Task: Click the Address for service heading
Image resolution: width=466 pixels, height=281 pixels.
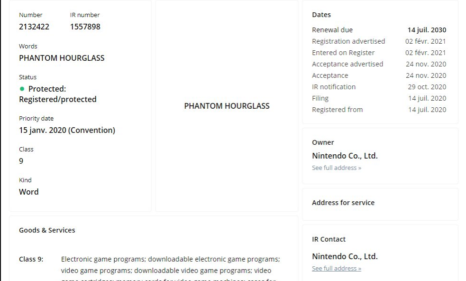Action: [x=343, y=203]
